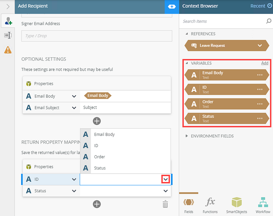Click the Email Subject value field
Screen dimensions: 273x216
(x=125, y=108)
